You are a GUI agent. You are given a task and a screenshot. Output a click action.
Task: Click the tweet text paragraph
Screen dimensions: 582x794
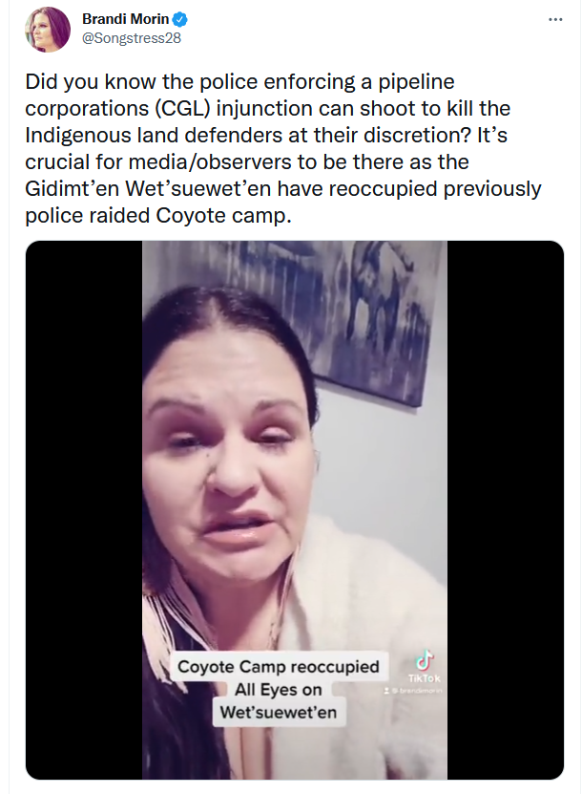[x=283, y=148]
